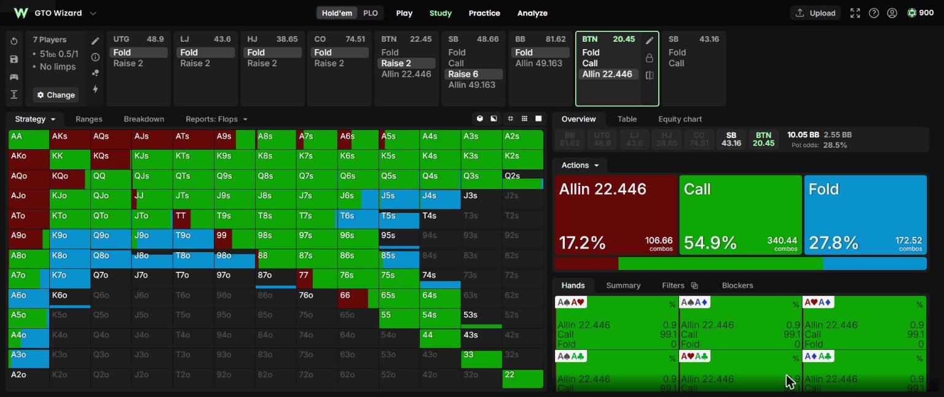Viewport: 944px width, 397px height.
Task: Open the user account icon
Action: (x=892, y=13)
